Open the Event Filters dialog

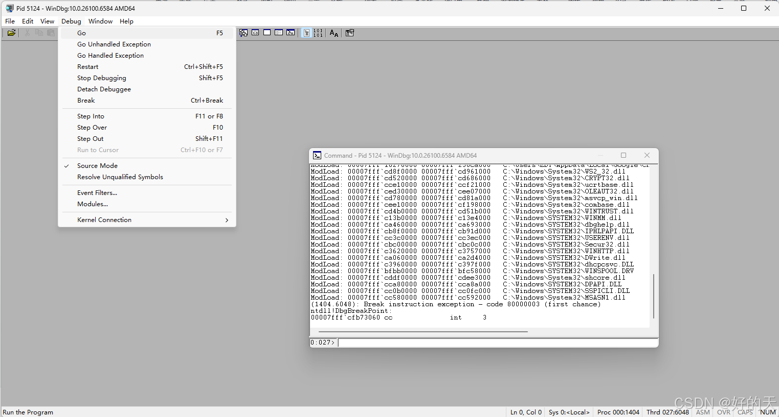[x=97, y=192]
